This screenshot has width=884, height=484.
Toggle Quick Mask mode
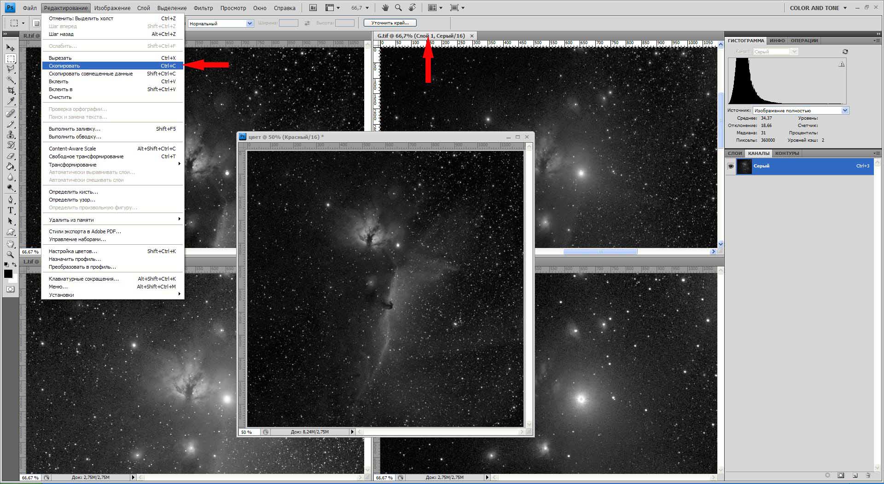(x=11, y=289)
